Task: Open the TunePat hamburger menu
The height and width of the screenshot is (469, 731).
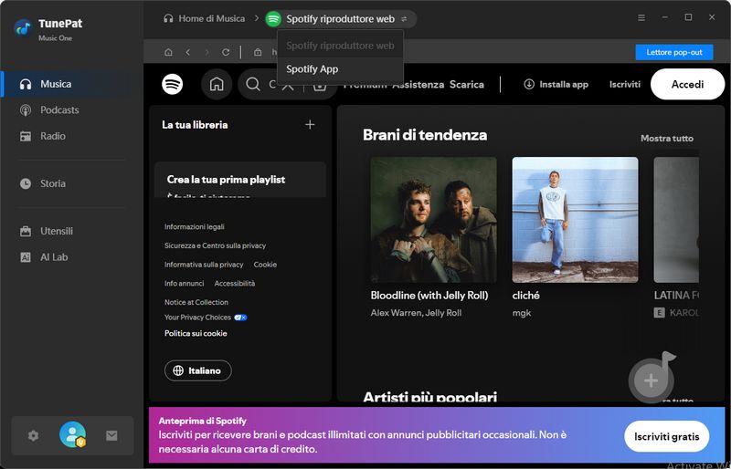Action: pyautogui.click(x=641, y=17)
